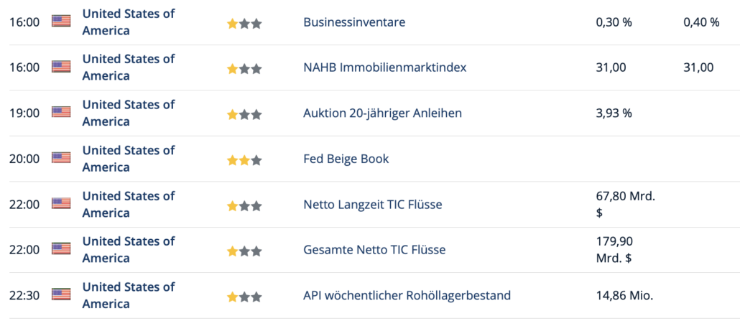This screenshot has width=740, height=321.
Task: Click the stars beside Gesamte Netto TIC Flüsse
Action: click(x=244, y=251)
